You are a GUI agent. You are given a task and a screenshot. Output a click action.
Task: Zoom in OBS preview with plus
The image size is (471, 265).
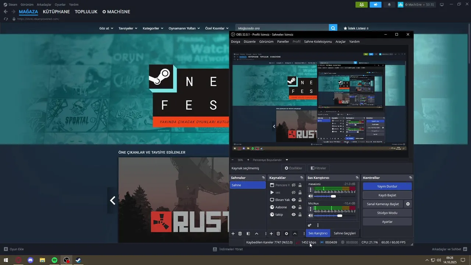pyautogui.click(x=248, y=160)
